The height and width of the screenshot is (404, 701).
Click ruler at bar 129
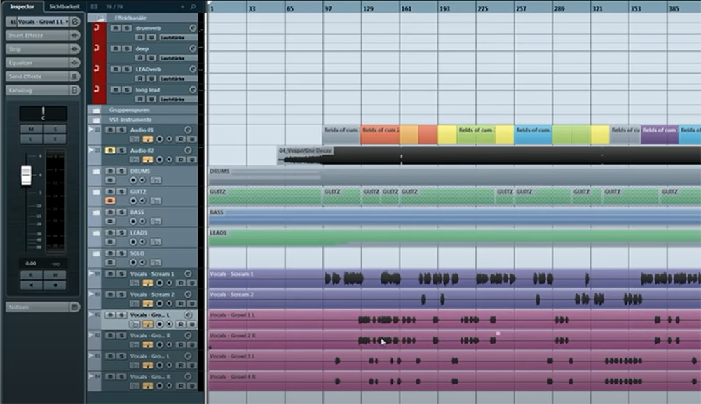[368, 8]
